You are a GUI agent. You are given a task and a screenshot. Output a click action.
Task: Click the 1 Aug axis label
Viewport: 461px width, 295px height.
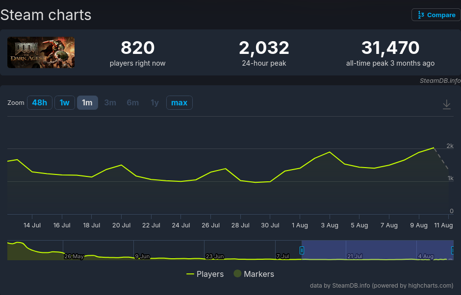click(300, 225)
